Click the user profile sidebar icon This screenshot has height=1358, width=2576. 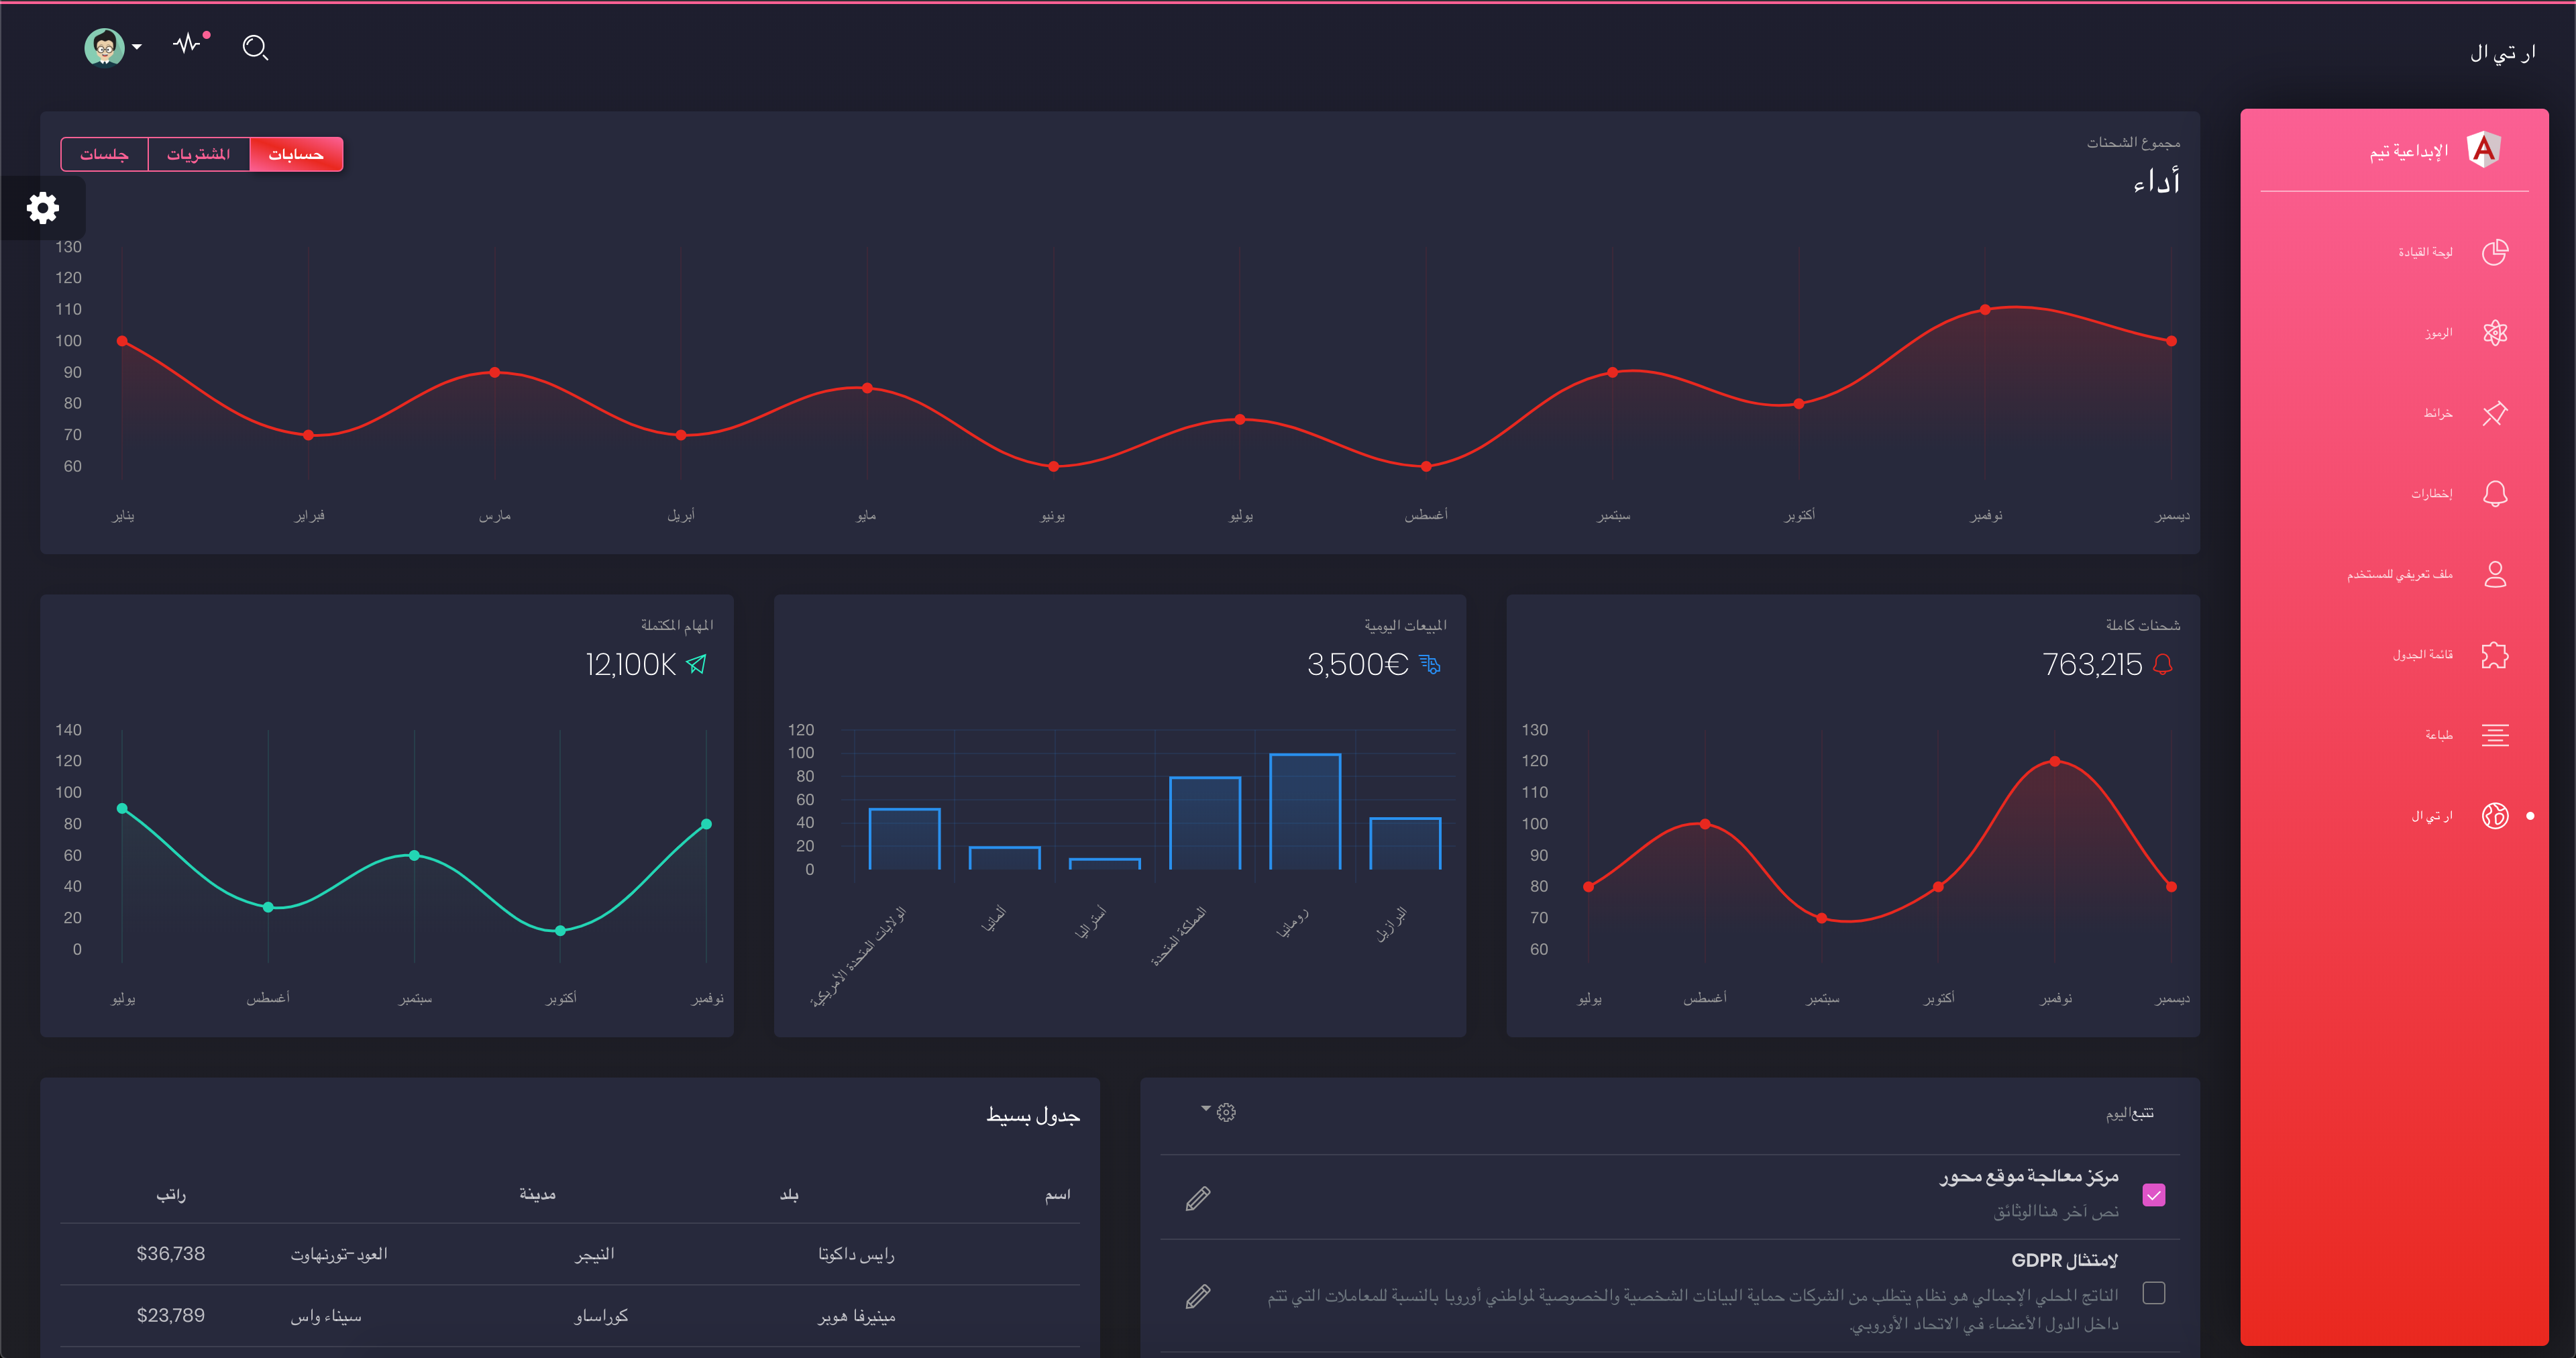point(2494,574)
